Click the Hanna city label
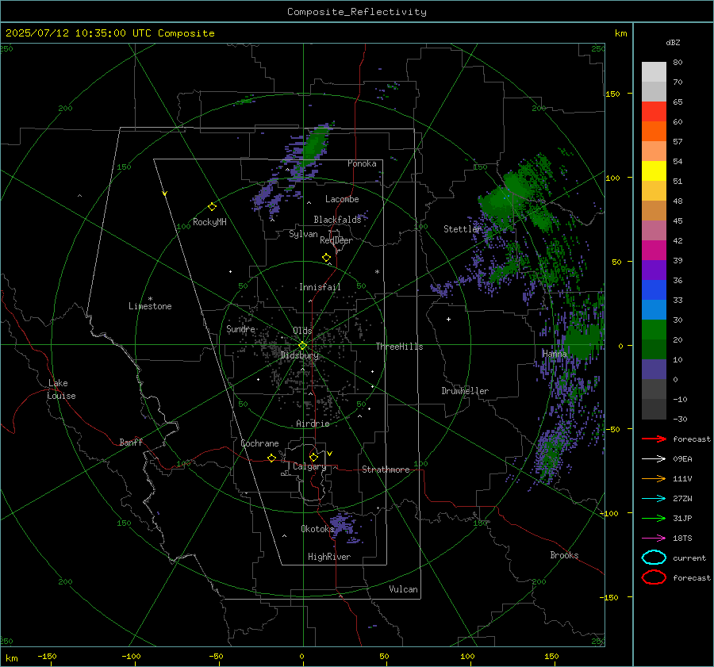Screen dimensions: 714x667 (555, 354)
